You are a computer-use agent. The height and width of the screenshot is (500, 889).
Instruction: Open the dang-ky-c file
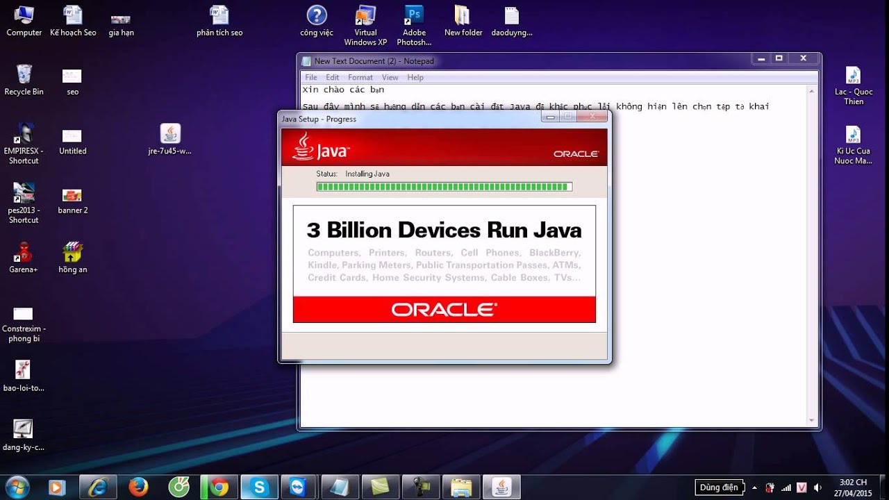pos(24,435)
